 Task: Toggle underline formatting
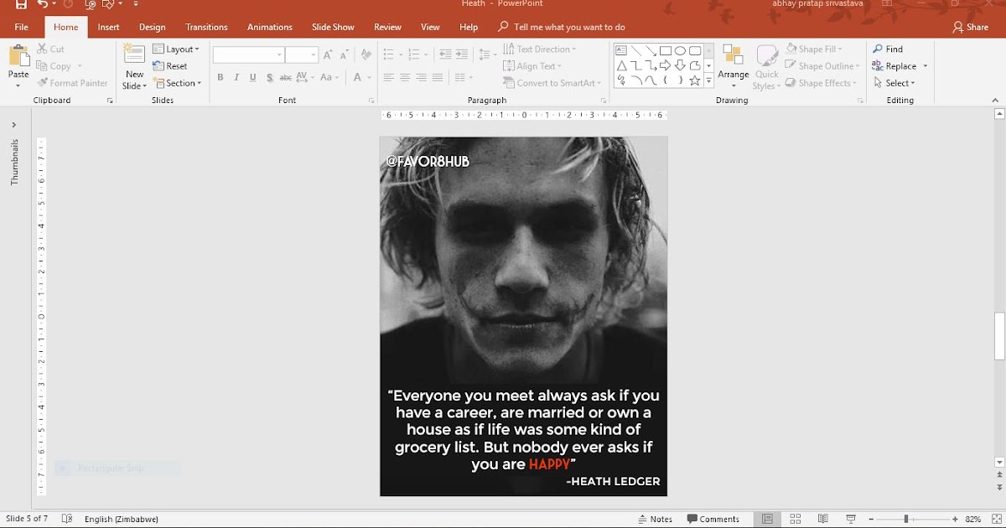pyautogui.click(x=252, y=77)
